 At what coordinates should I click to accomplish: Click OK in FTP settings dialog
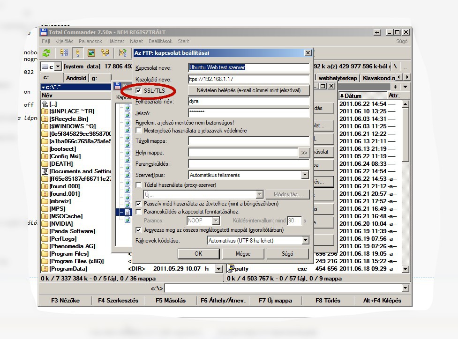(x=198, y=253)
